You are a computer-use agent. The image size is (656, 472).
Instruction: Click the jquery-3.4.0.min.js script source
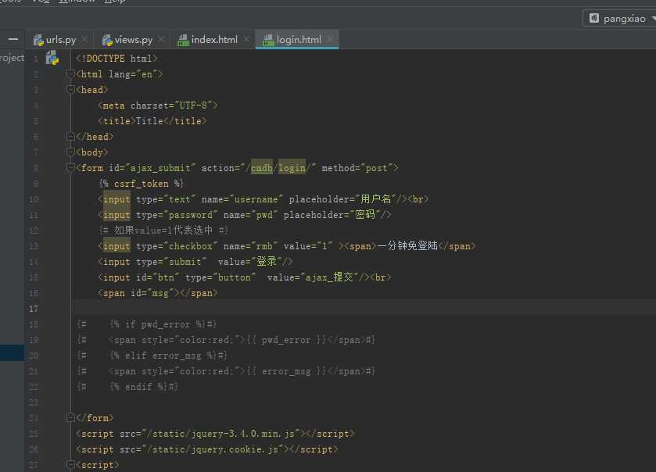(221, 434)
